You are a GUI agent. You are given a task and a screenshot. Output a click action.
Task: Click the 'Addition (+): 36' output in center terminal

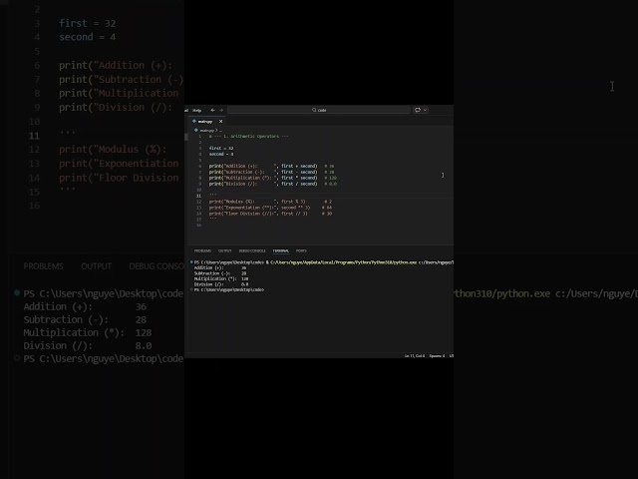coord(220,268)
